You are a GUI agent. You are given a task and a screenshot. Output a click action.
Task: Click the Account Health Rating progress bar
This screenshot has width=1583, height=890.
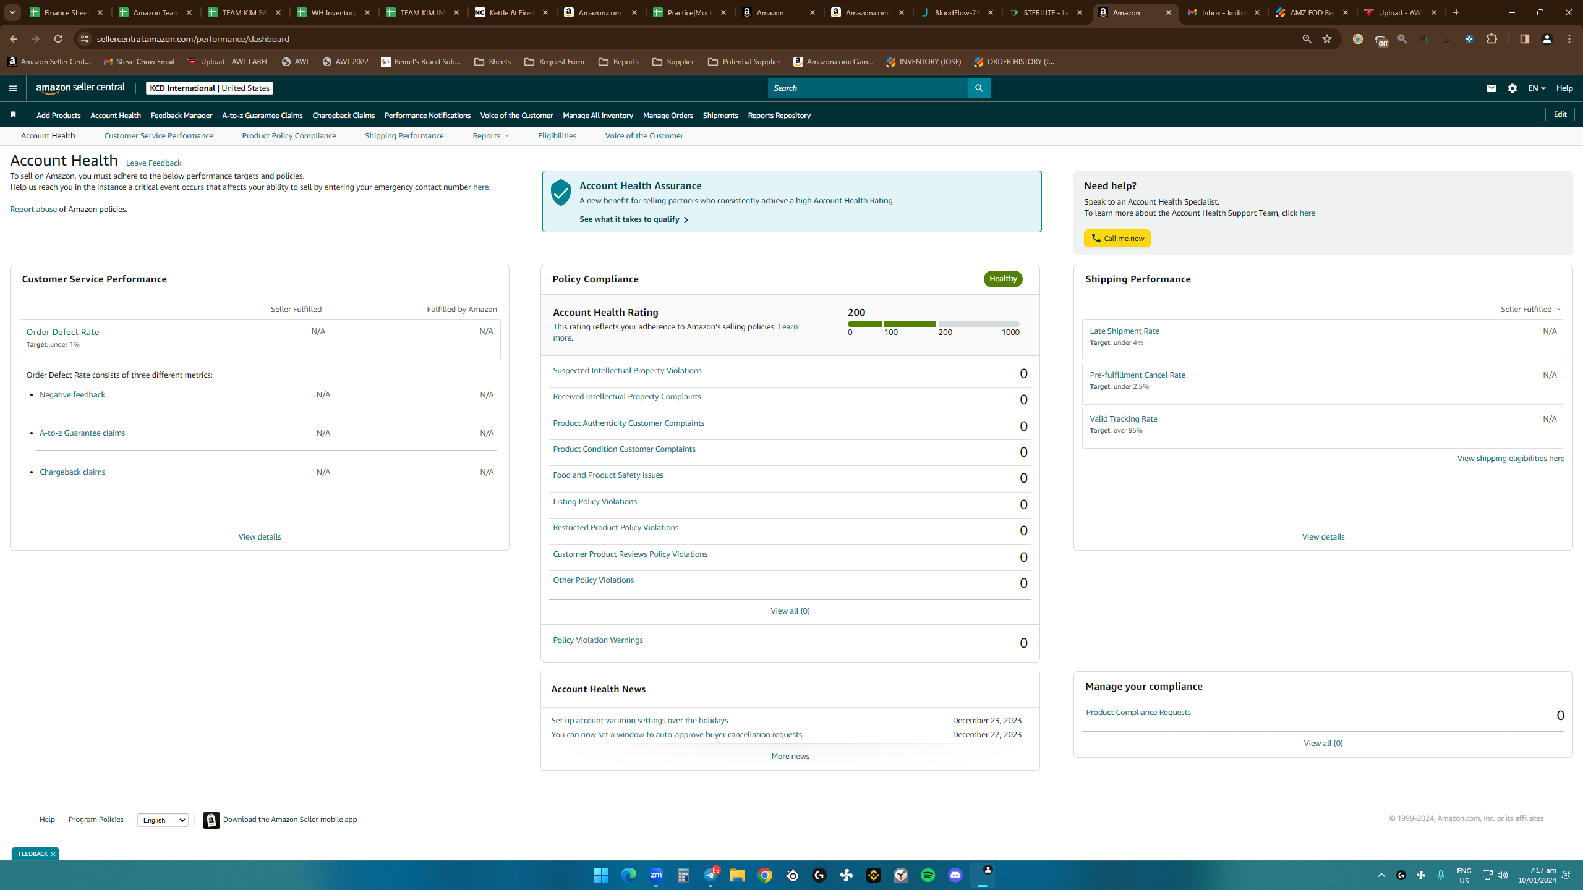coord(933,324)
